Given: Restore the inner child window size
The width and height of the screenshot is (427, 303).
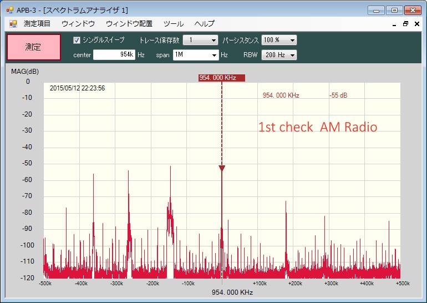Looking at the screenshot, I should [405, 24].
